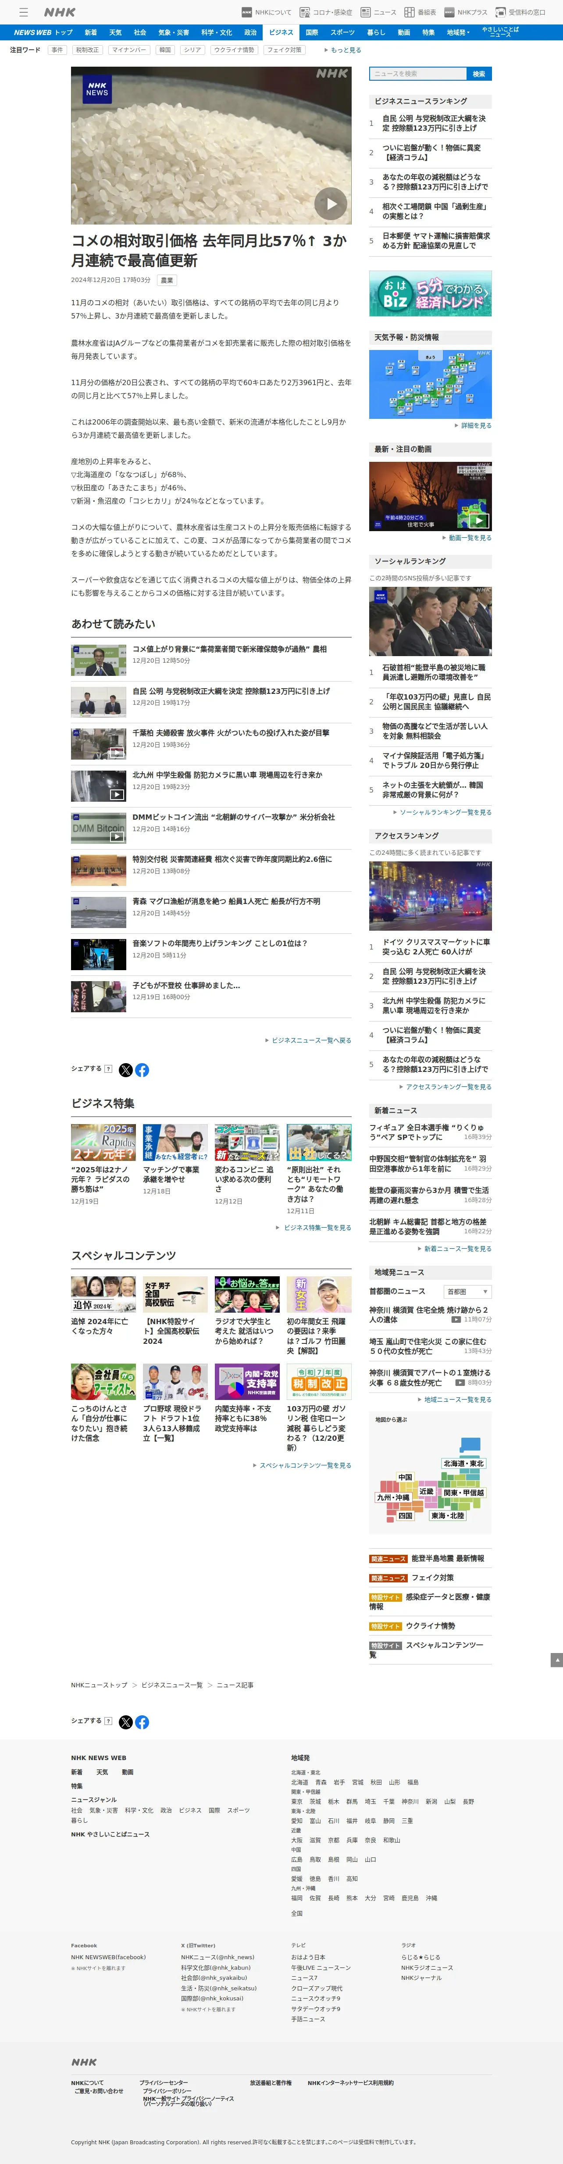
Task: Open コメ値上がり背景に related article
Action: tap(229, 649)
